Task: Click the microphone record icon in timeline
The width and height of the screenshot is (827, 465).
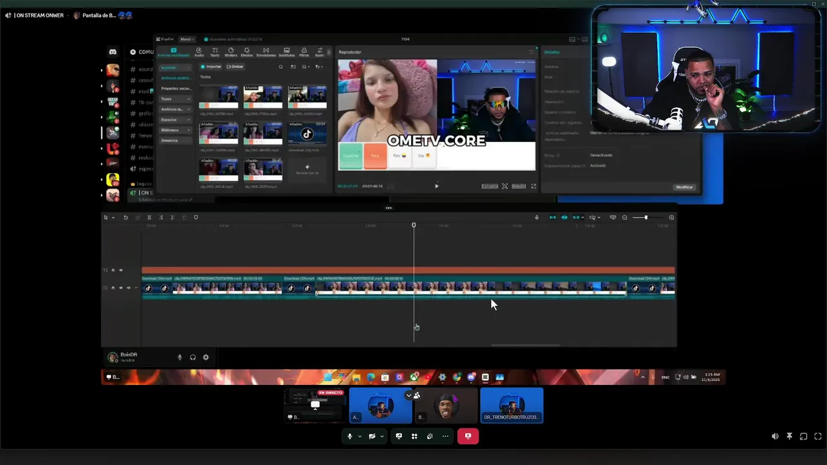Action: (536, 218)
